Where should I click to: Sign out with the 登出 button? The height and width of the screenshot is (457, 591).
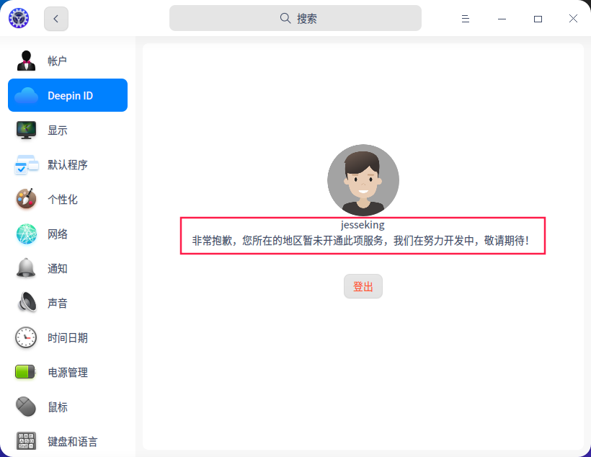click(x=363, y=286)
